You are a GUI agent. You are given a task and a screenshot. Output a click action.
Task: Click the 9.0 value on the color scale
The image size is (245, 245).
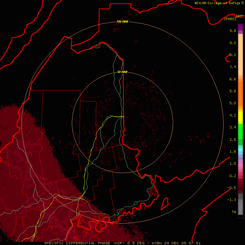click(233, 43)
